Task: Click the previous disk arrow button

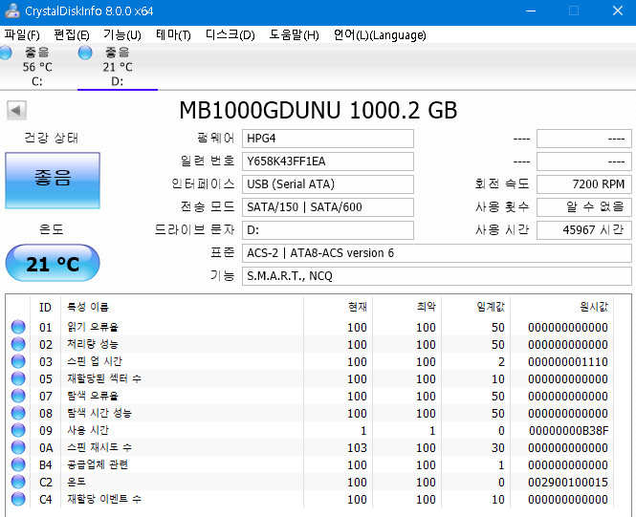Action: (x=16, y=110)
